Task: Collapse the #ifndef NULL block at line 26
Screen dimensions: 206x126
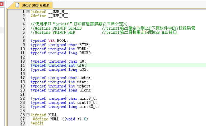Action: (x=28, y=115)
